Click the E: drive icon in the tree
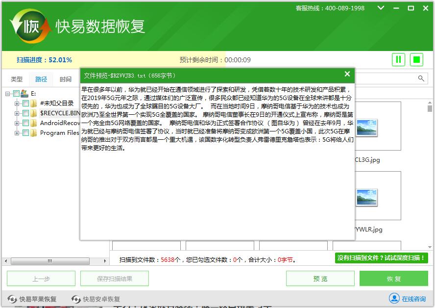 (x=25, y=93)
